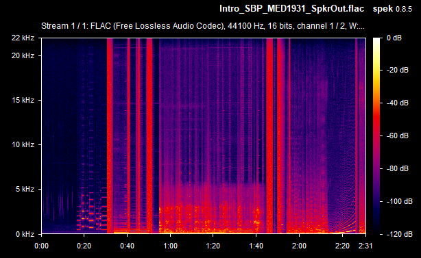Click the 10 kHz frequency axis label
421x258 pixels.
pyautogui.click(x=23, y=144)
